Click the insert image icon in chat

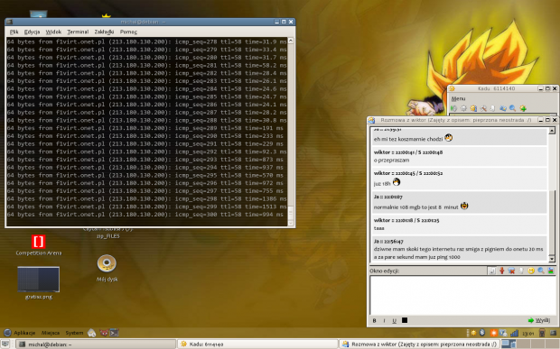pyautogui.click(x=551, y=271)
